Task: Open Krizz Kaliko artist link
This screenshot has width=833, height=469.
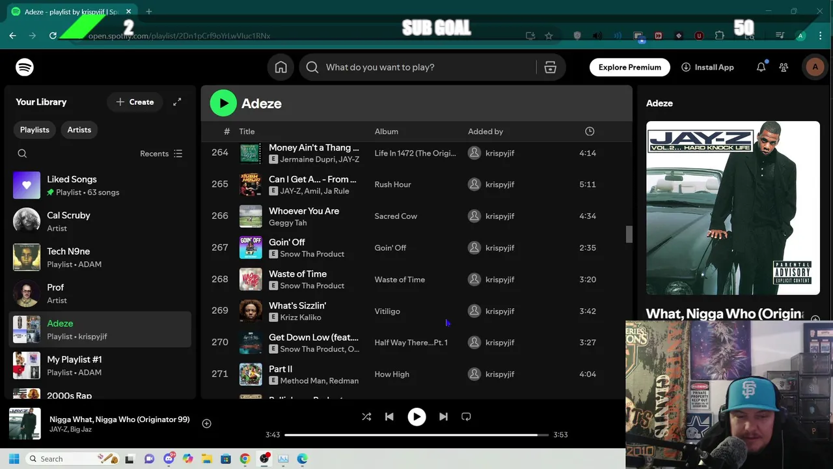Action: pyautogui.click(x=301, y=317)
